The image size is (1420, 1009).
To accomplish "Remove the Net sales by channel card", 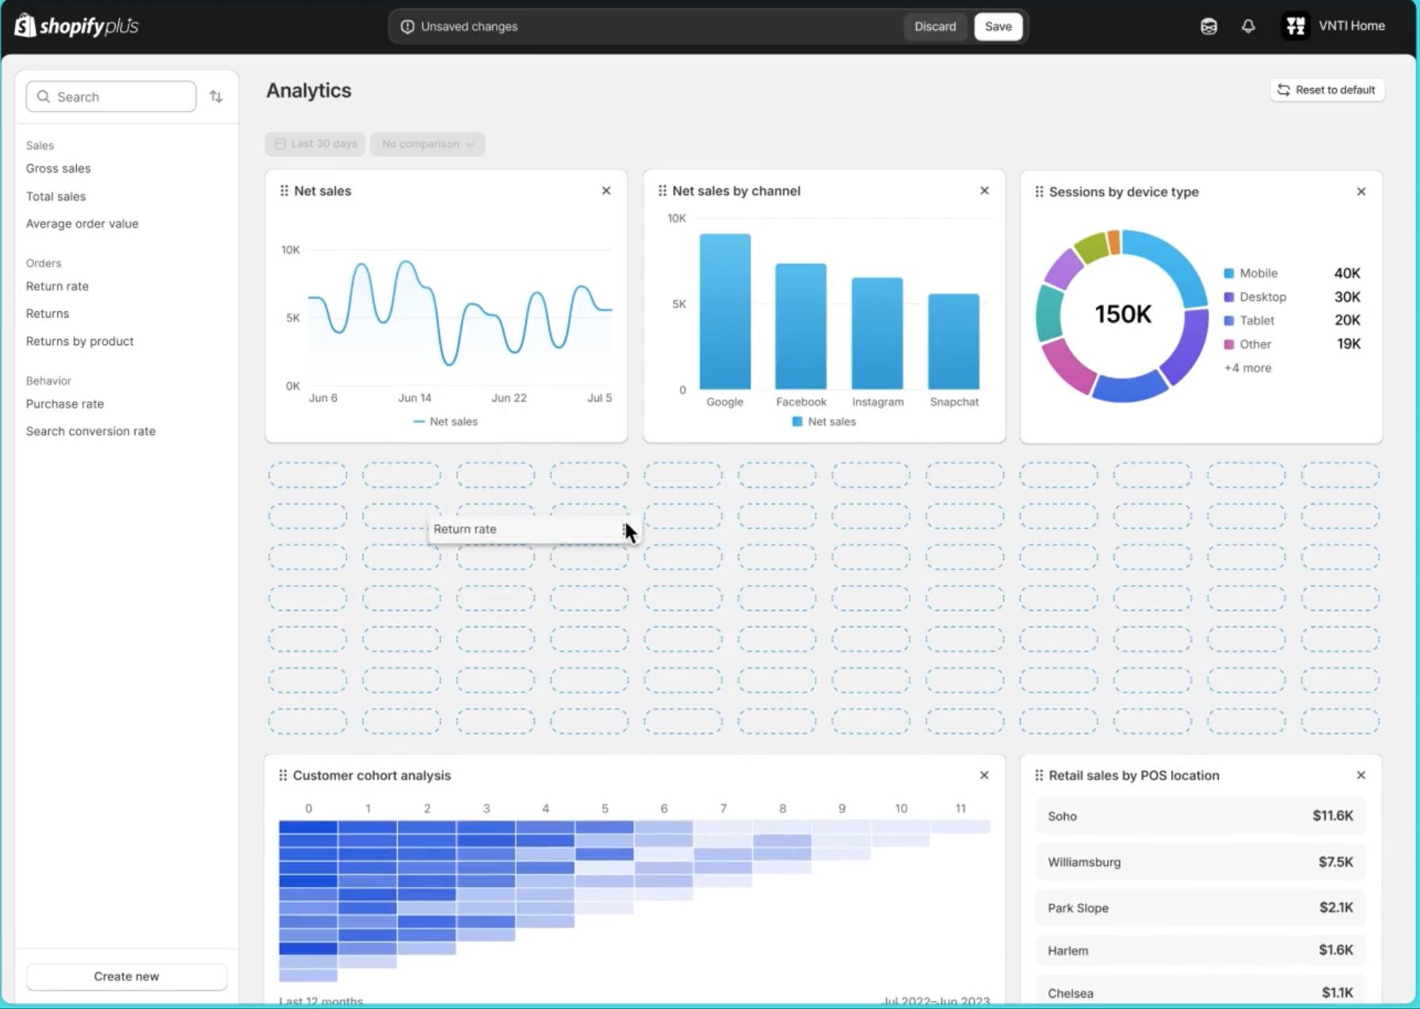I will pos(984,191).
